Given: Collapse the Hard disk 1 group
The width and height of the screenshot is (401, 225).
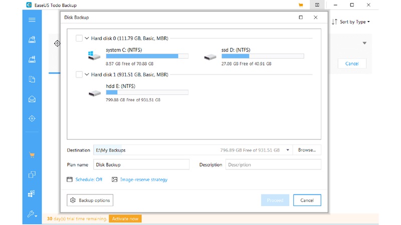Looking at the screenshot, I should click(87, 74).
